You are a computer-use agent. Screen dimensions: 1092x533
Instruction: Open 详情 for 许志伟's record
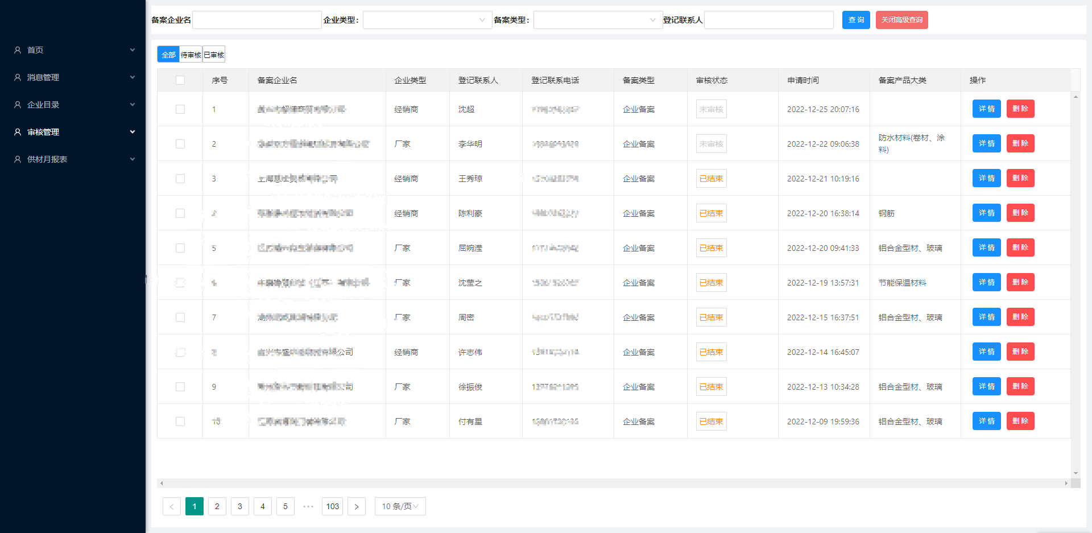point(986,352)
